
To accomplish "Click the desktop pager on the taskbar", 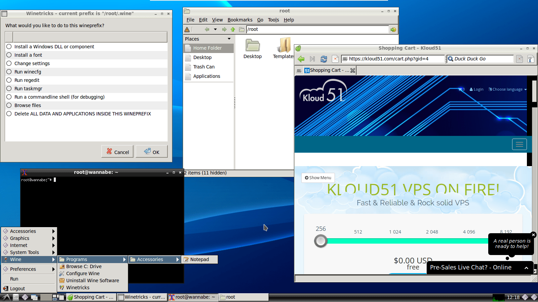I will coord(58,297).
